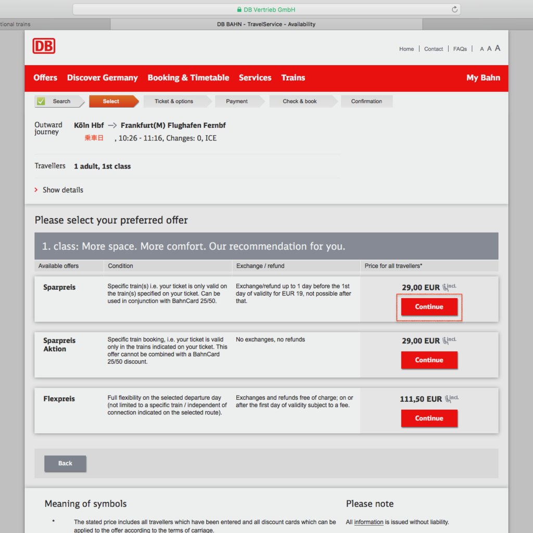
Task: Click the Sparpreis Aktion offer name
Action: pos(59,345)
